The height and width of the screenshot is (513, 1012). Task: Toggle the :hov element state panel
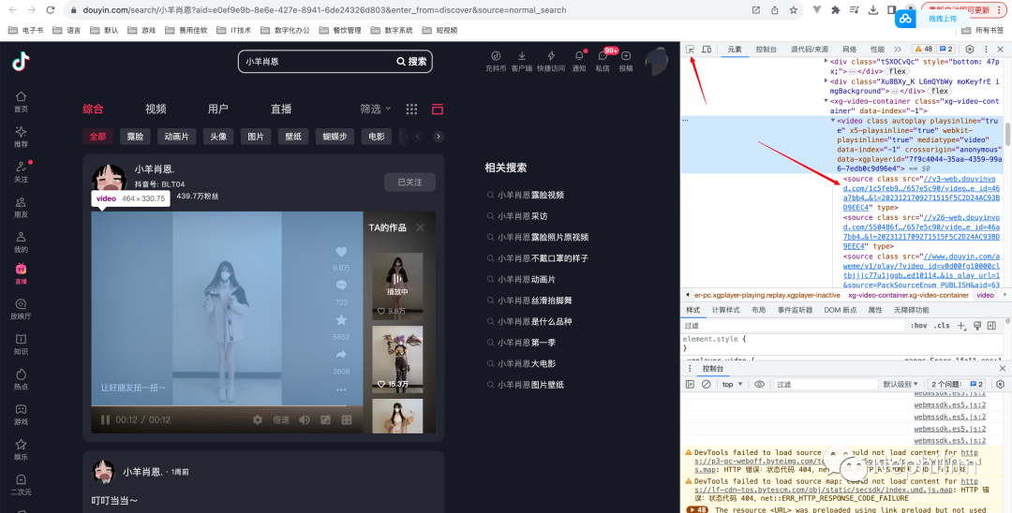coord(918,326)
